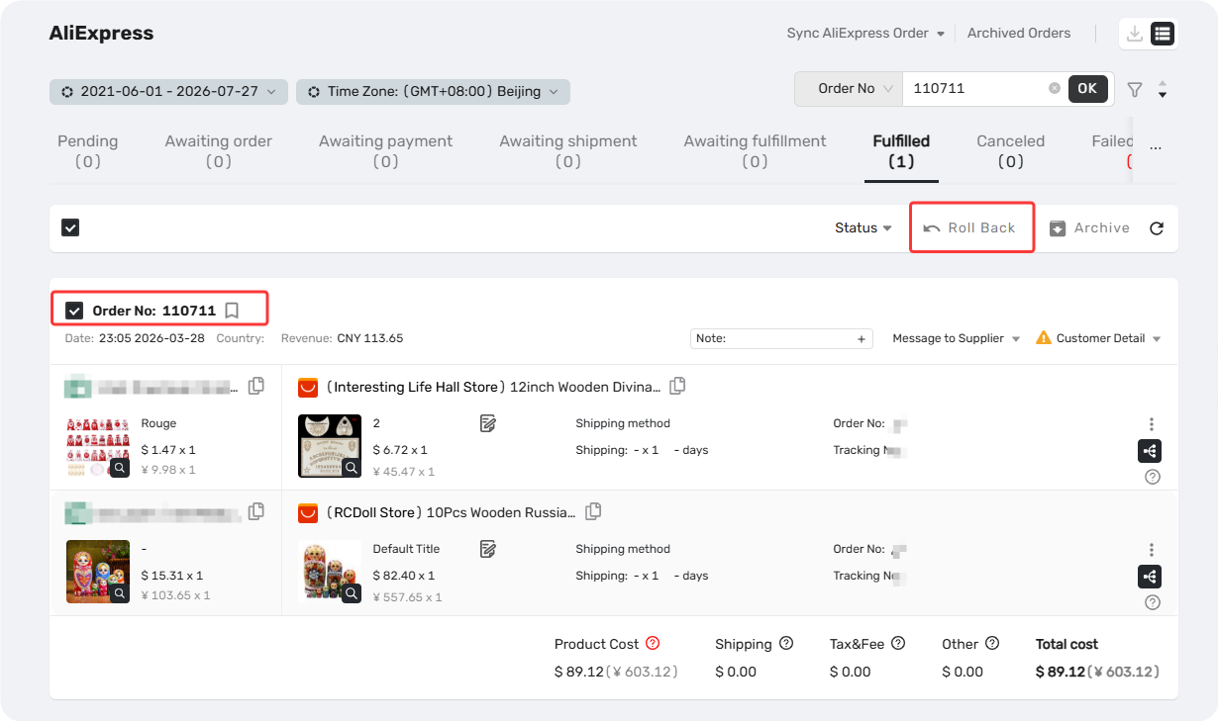Uncheck the Order No: 110711 checkbox
Viewport: 1218px width, 721px height.
click(x=74, y=311)
